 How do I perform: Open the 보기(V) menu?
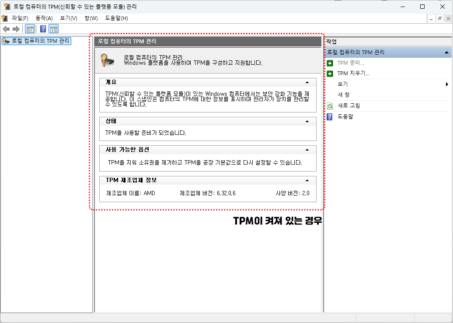69,18
